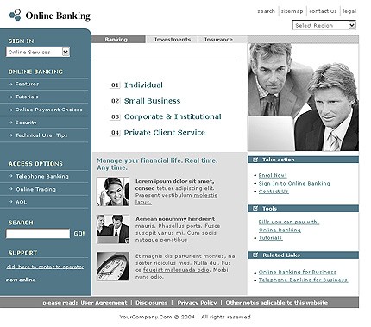The image size is (371, 327).
Task: Open the Tutorials link under Tools
Action: (271, 237)
